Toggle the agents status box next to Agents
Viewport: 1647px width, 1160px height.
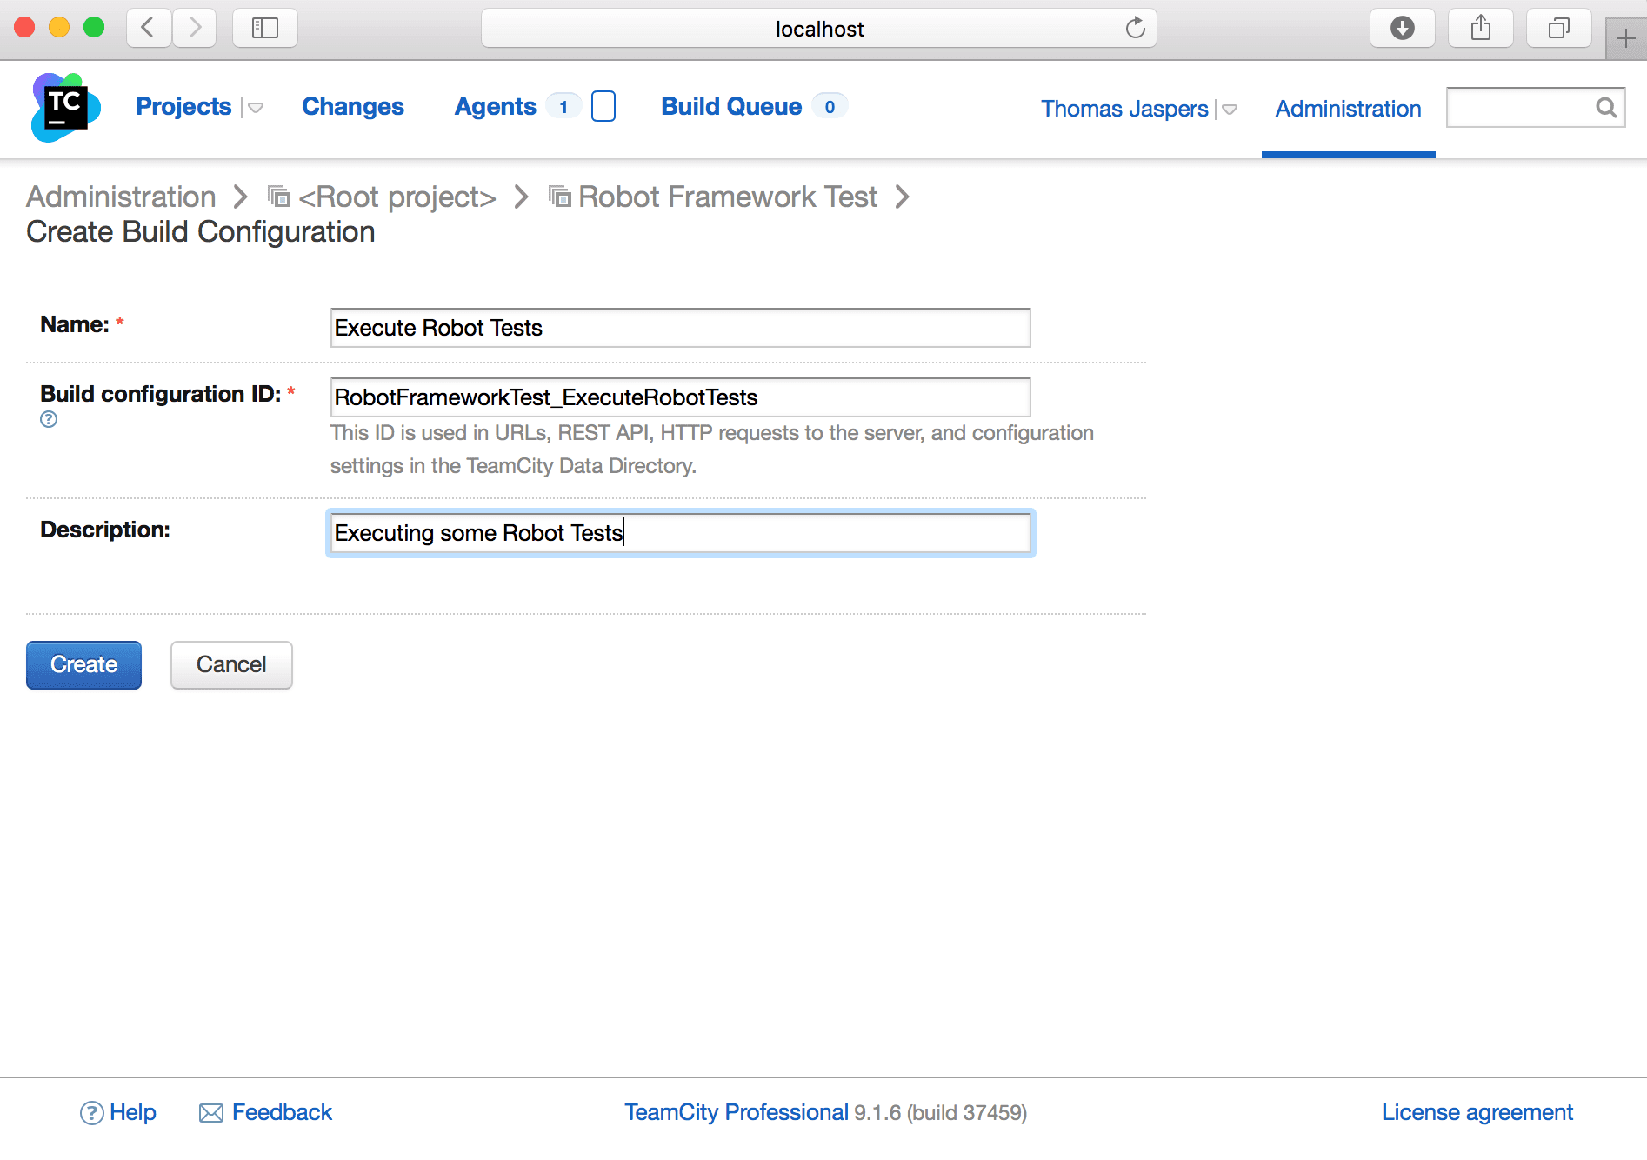pyautogui.click(x=603, y=106)
